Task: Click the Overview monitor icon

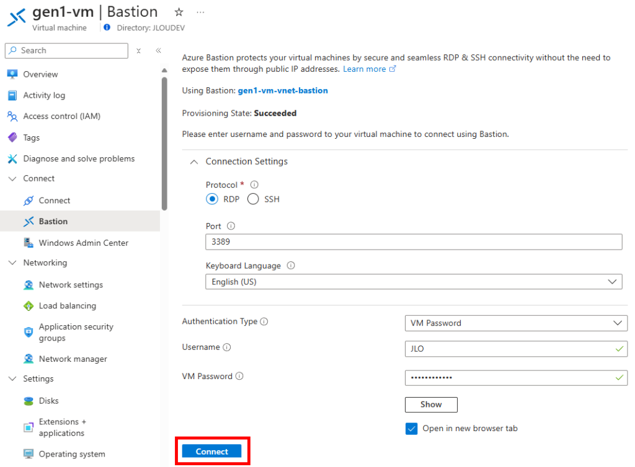Action: pyautogui.click(x=12, y=74)
